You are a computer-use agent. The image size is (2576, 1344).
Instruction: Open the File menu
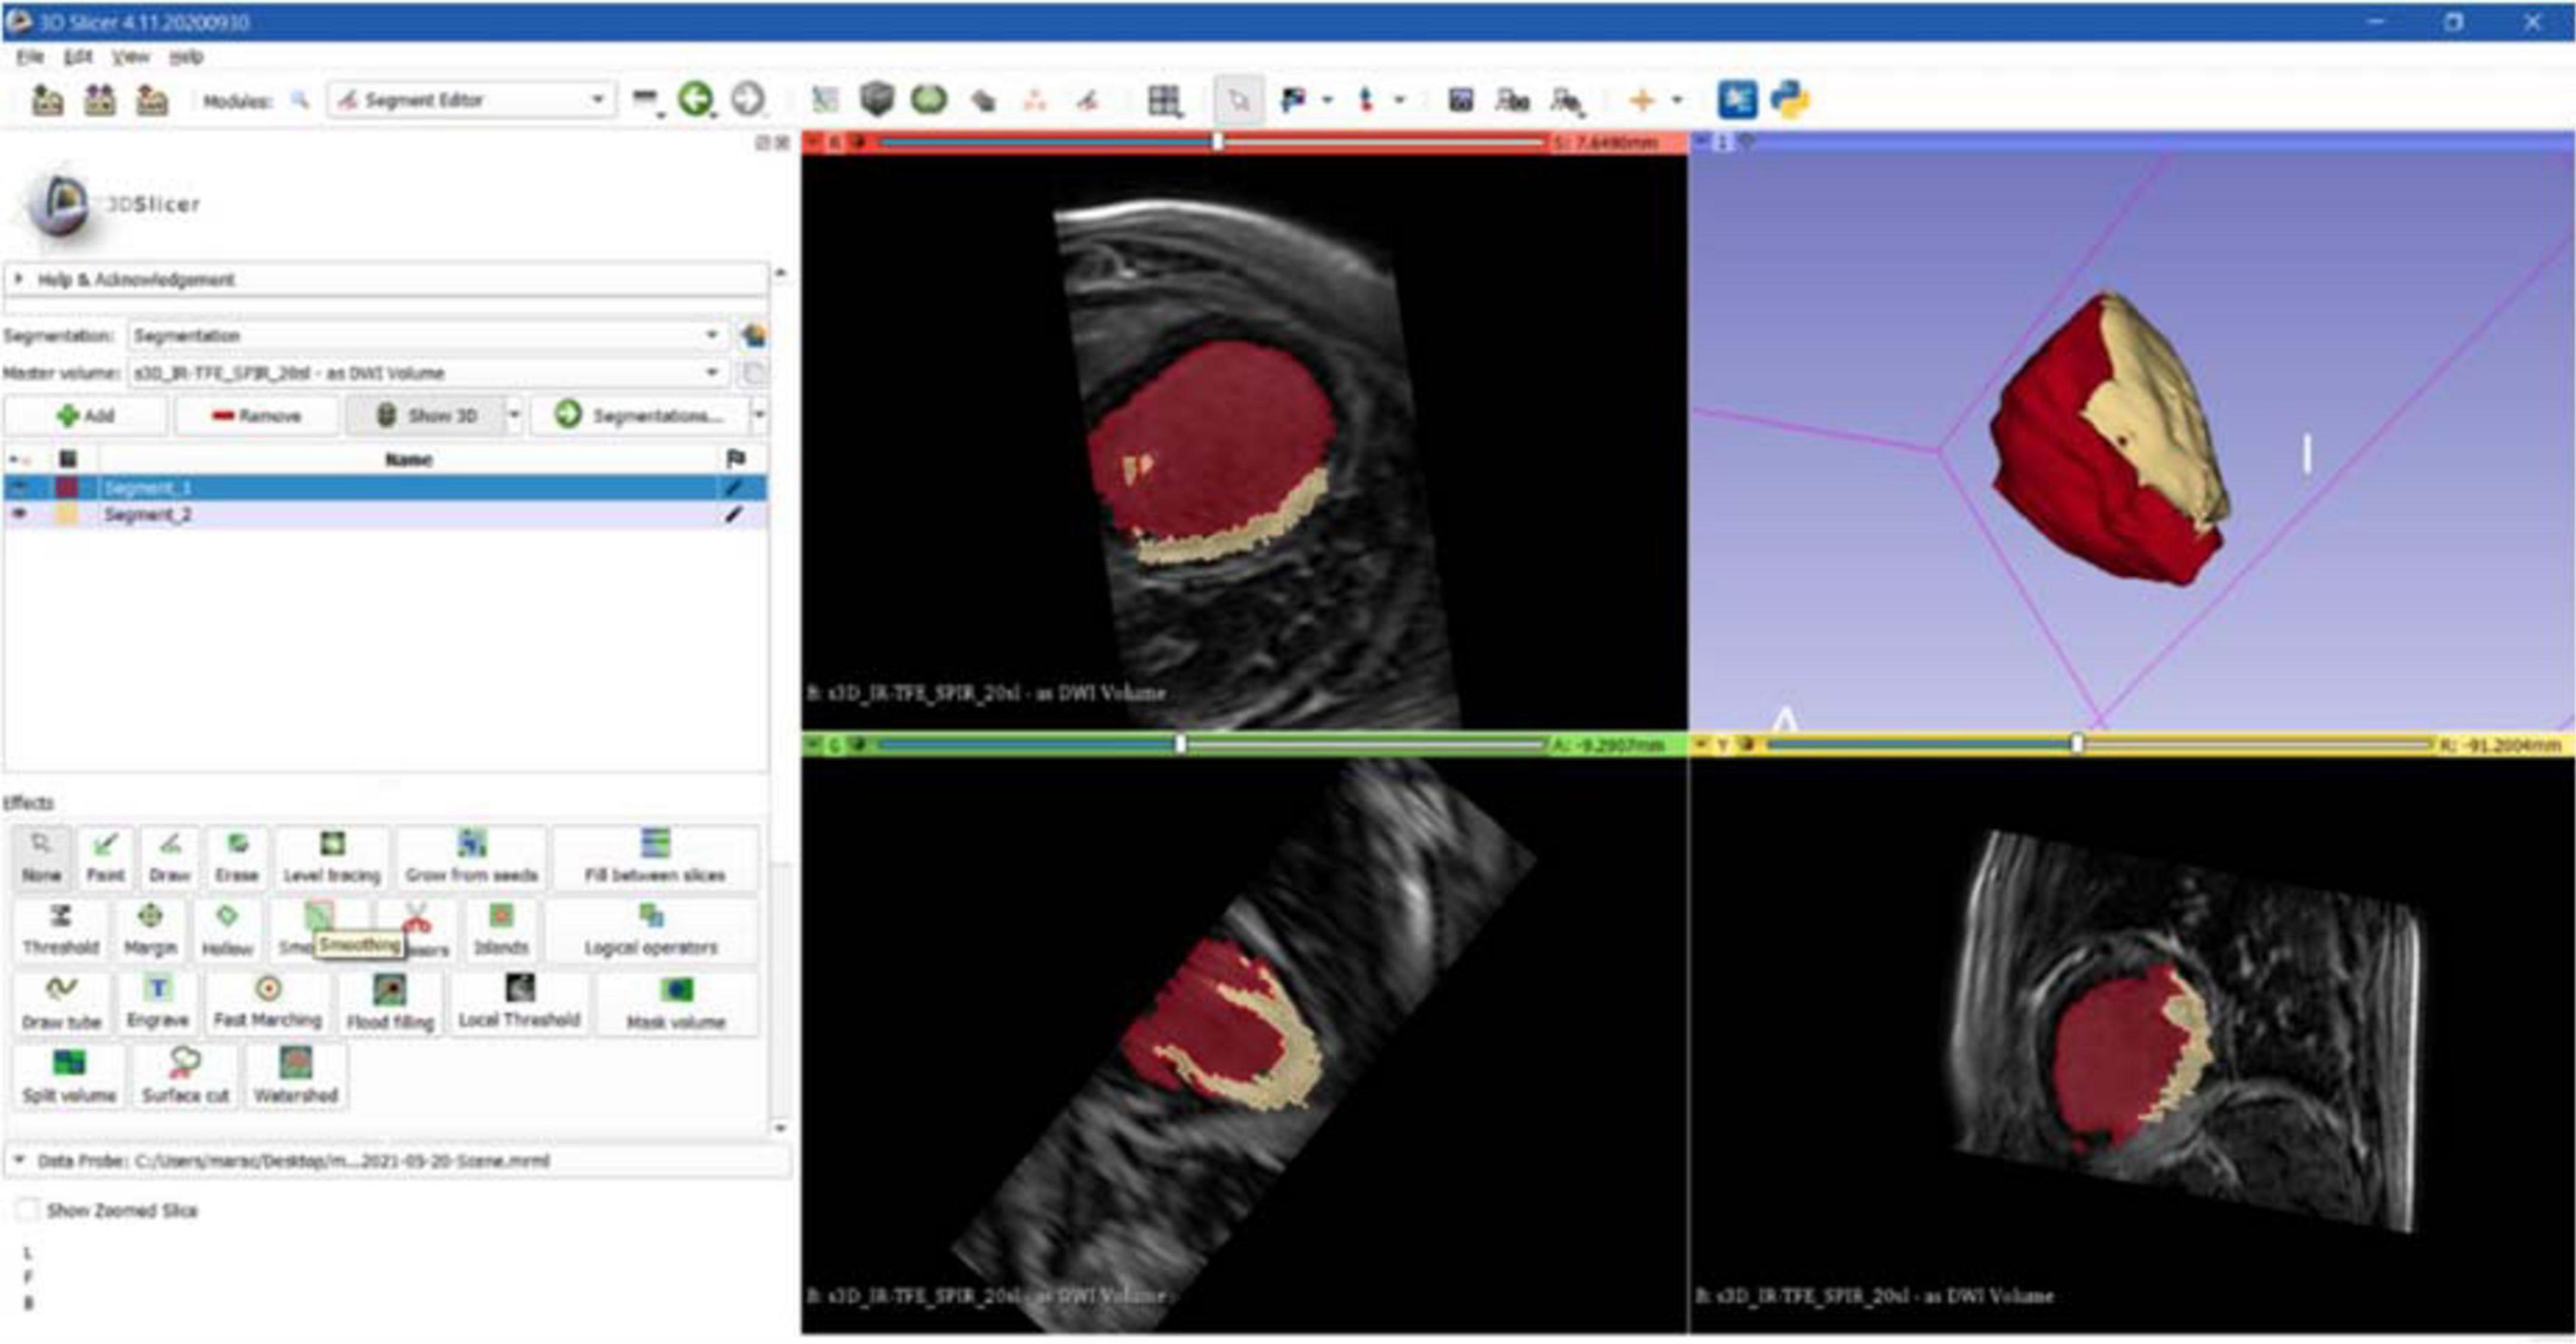pyautogui.click(x=30, y=57)
